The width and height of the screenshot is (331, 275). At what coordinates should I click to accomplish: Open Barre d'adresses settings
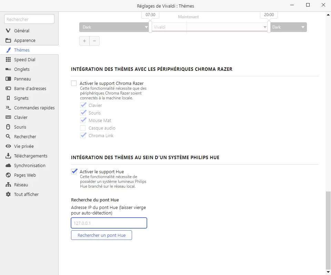(x=29, y=89)
